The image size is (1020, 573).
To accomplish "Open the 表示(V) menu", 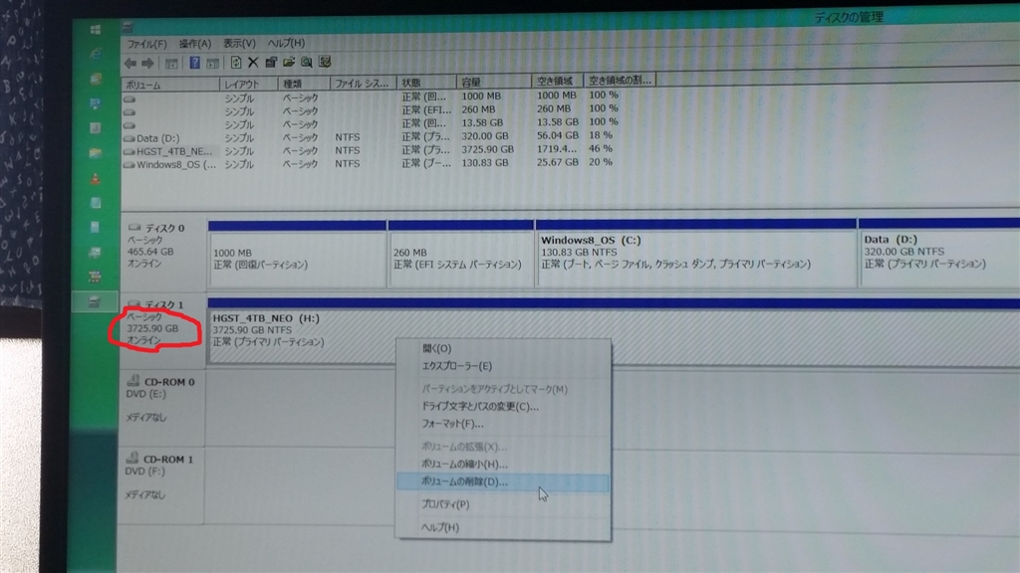I will click(239, 43).
